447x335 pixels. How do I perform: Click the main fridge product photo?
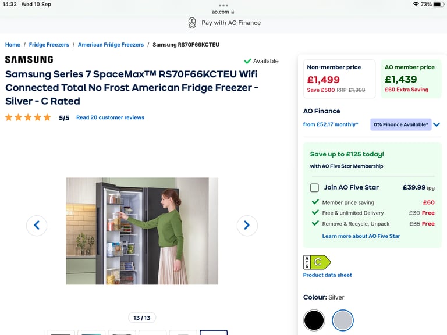pyautogui.click(x=142, y=231)
